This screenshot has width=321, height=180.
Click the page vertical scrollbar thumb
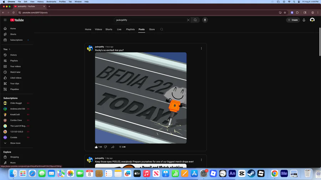pyautogui.click(x=320, y=42)
